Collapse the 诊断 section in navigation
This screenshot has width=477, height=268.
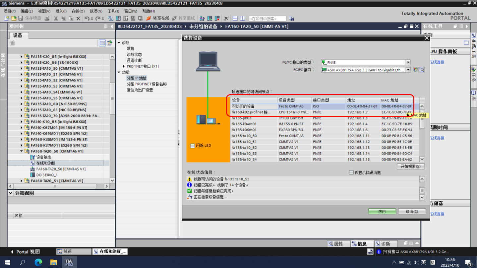(x=119, y=43)
